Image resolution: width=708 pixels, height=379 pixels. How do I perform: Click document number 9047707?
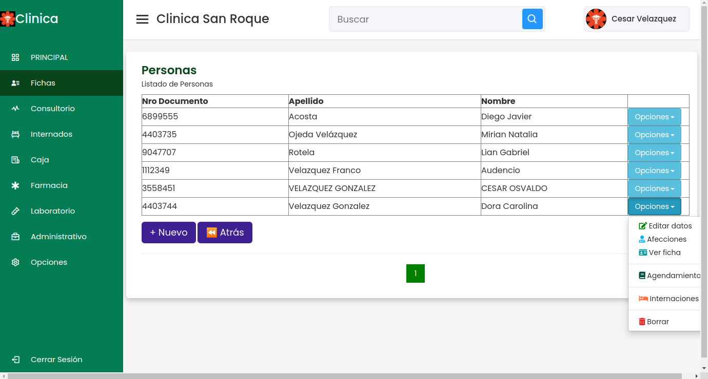click(x=159, y=153)
